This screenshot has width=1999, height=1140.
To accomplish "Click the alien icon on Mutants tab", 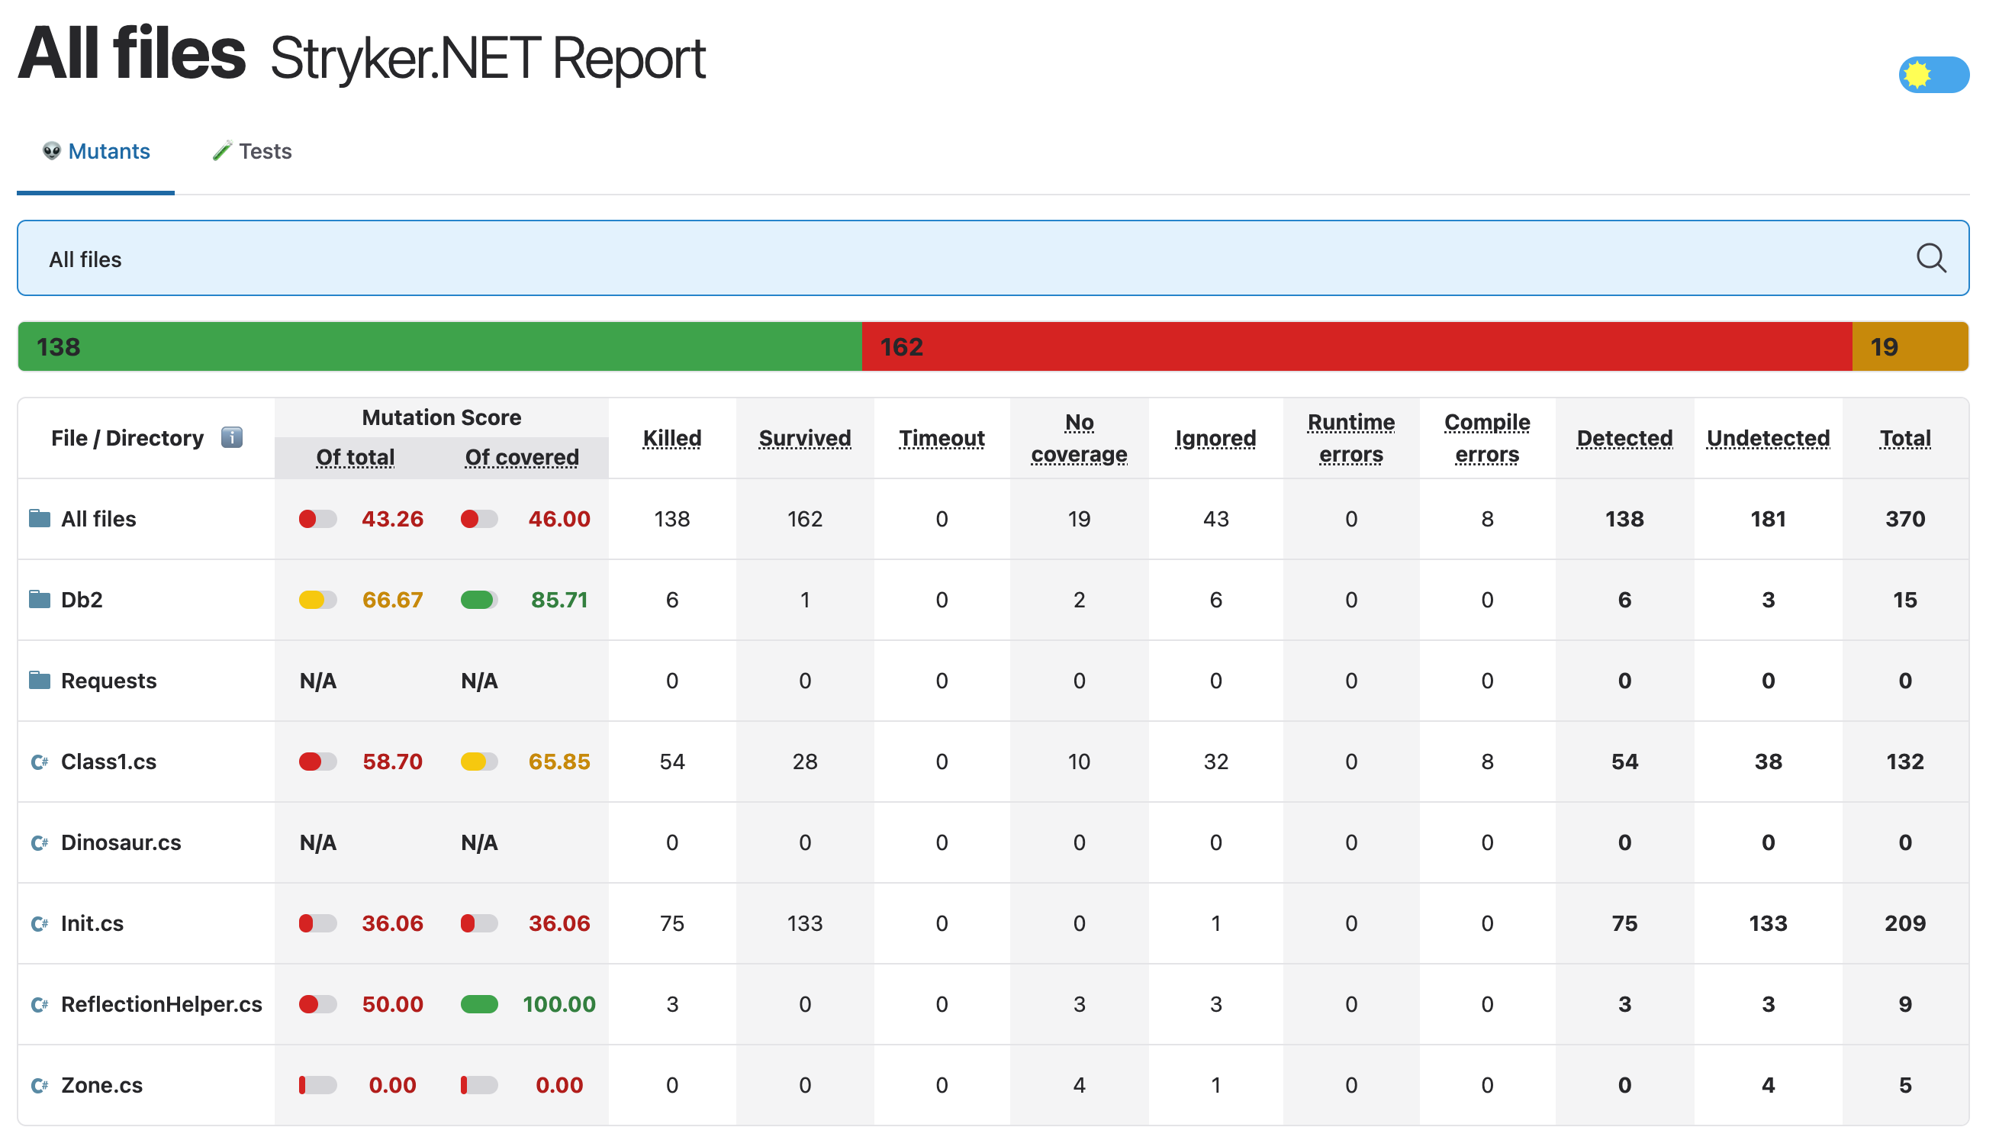I will (52, 151).
